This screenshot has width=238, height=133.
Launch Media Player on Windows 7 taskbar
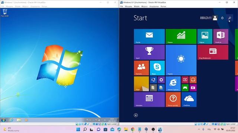coord(26,120)
